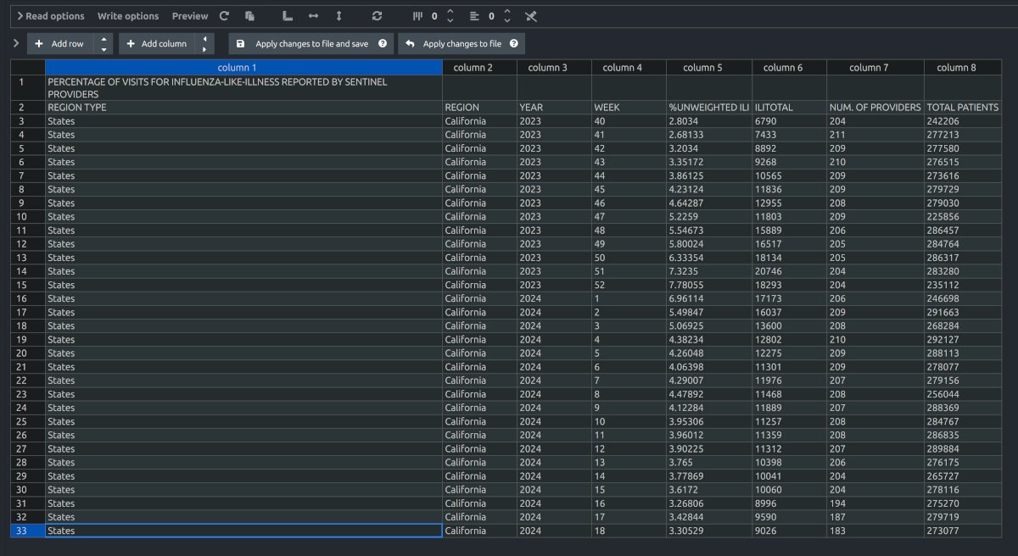The width and height of the screenshot is (1018, 556).
Task: Click the corner resize cells icon
Action: click(287, 16)
